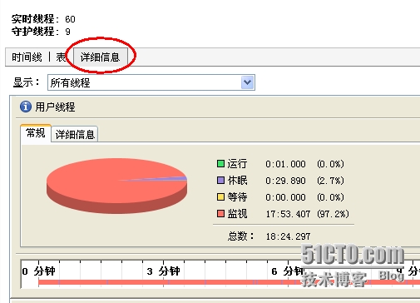Screen dimensions: 420x303
Task: Select the 常规 sub-tab
Action: point(36,133)
